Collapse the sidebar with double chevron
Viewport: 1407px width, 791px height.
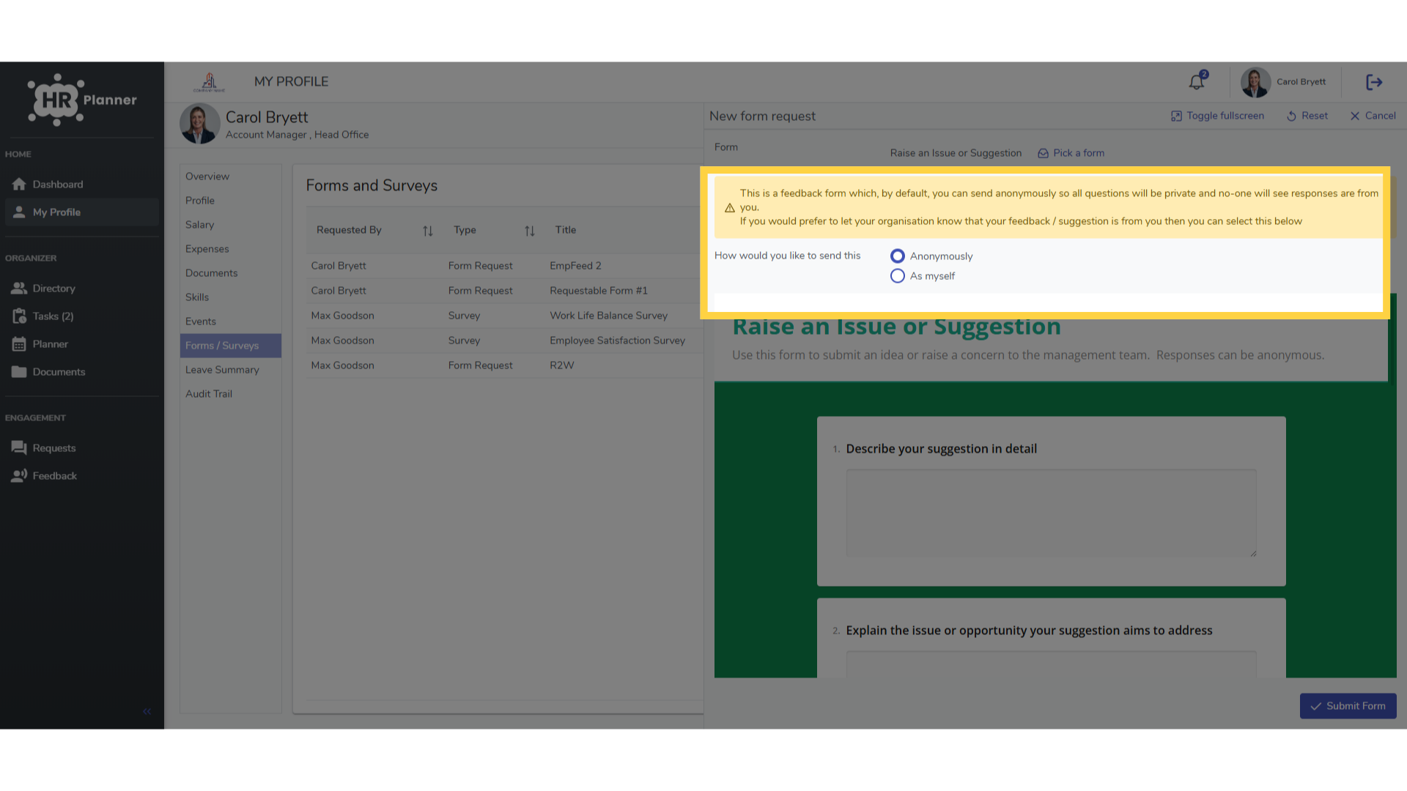(147, 711)
